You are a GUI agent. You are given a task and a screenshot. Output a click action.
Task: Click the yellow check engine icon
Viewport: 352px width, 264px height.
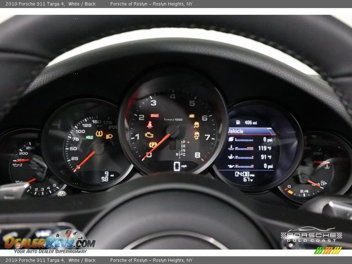click(149, 135)
